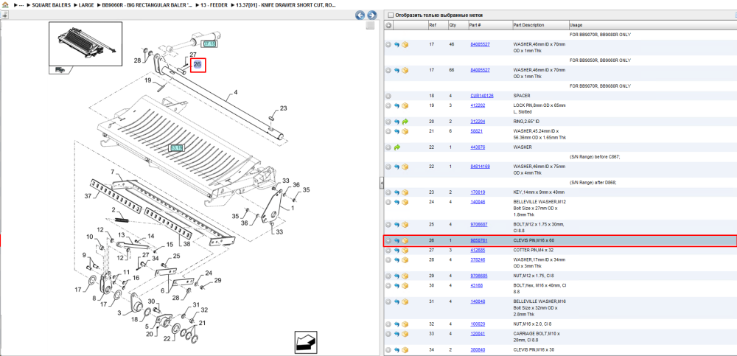The image size is (737, 356).
Task: Click blue arrow for NUT 100020 row
Action: click(x=397, y=324)
